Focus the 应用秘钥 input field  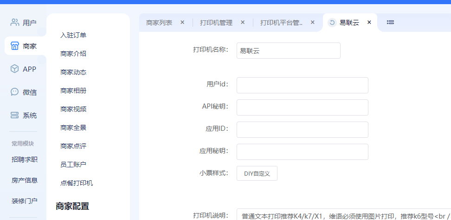point(303,152)
